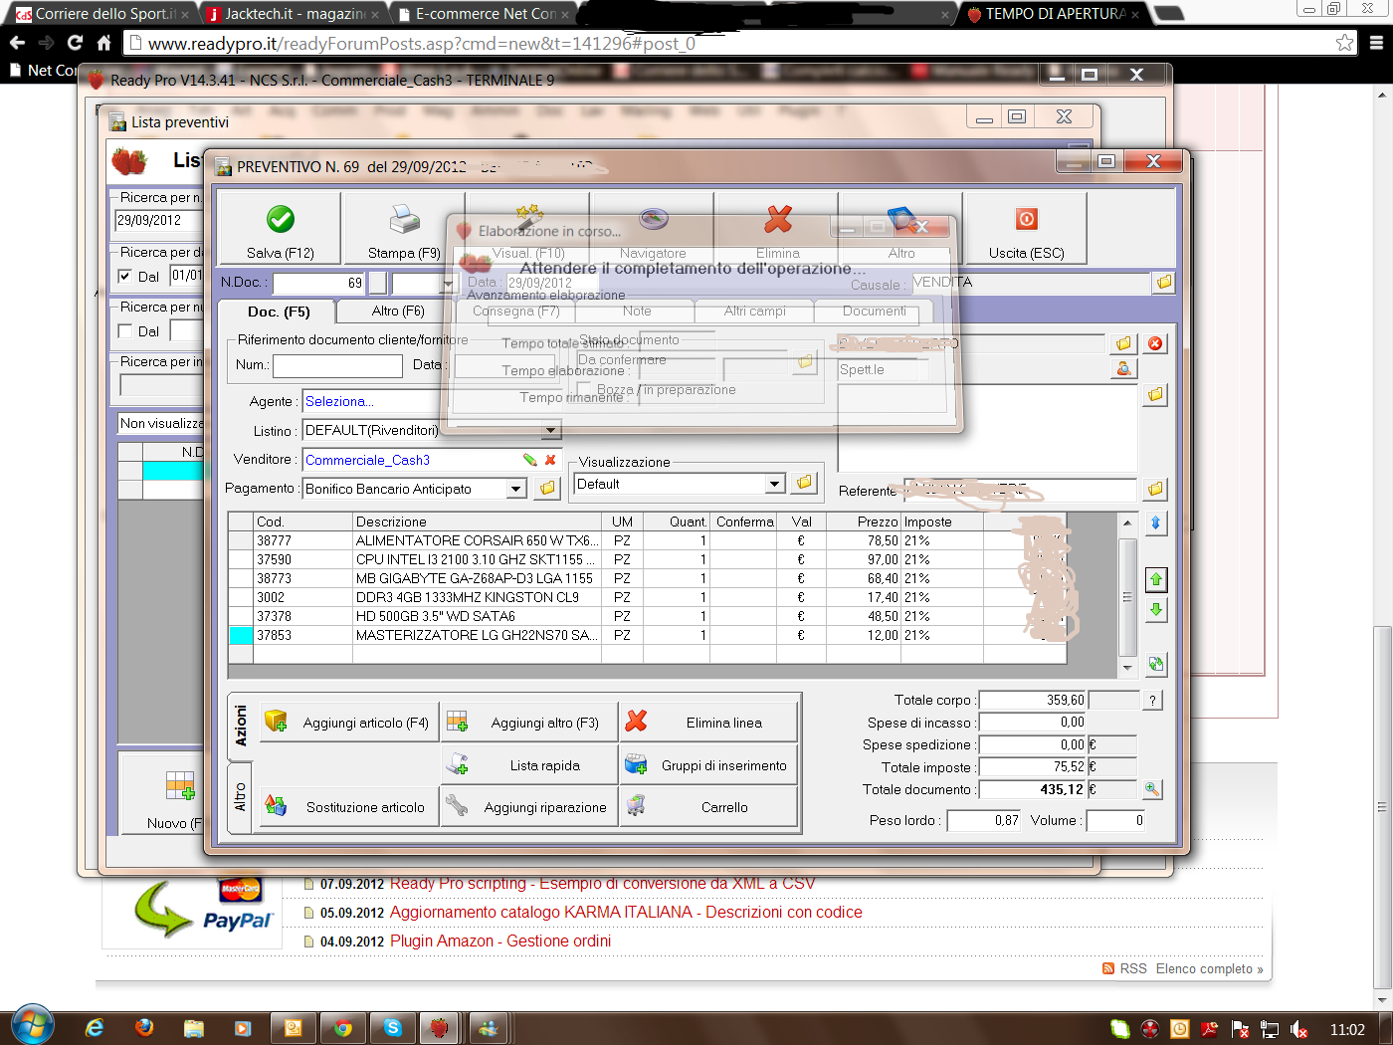Expand the Visualizzazione Default dropdown
The width and height of the screenshot is (1393, 1045).
coord(775,484)
